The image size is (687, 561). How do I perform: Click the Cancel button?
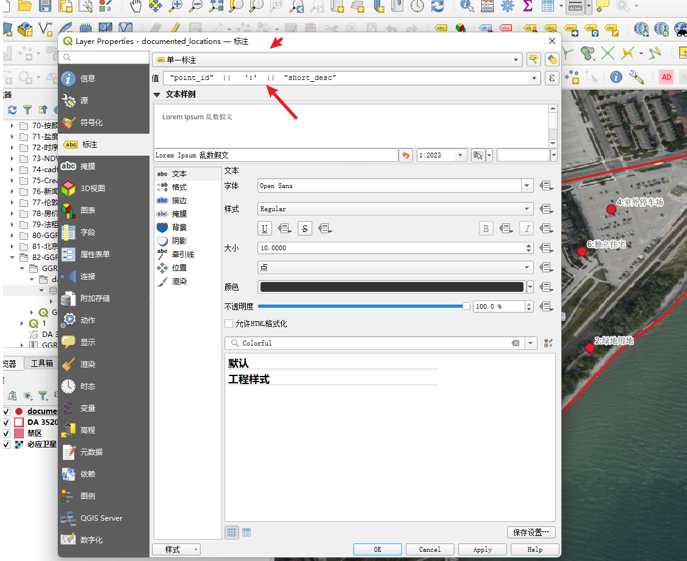click(430, 549)
